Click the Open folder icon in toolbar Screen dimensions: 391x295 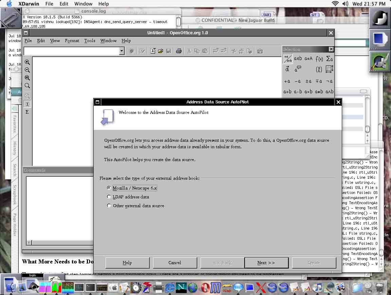click(161, 51)
